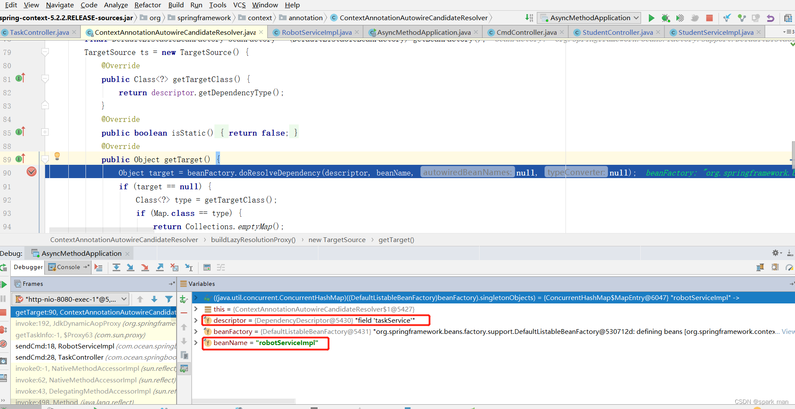Step Out in the debugger toolbar
Image resolution: width=795 pixels, height=409 pixels.
pyautogui.click(x=159, y=267)
